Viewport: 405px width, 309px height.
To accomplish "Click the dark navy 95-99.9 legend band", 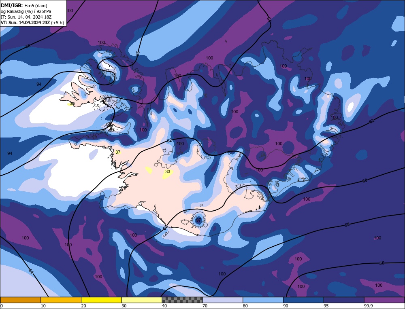I will (x=344, y=300).
